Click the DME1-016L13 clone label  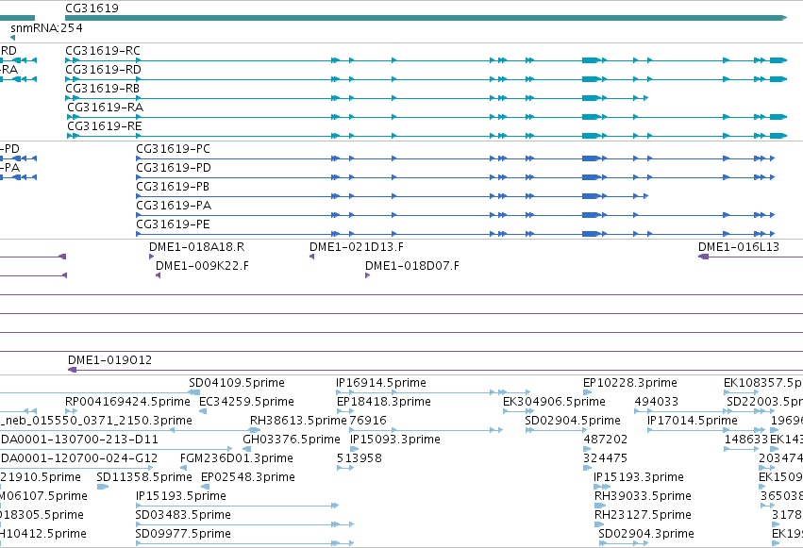click(739, 247)
